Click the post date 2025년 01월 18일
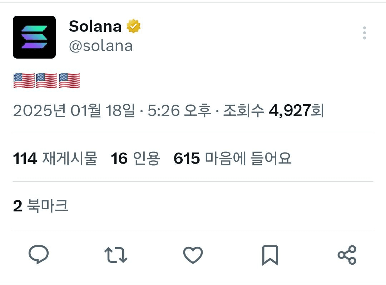Image resolution: width=386 pixels, height=285 pixels. point(74,110)
